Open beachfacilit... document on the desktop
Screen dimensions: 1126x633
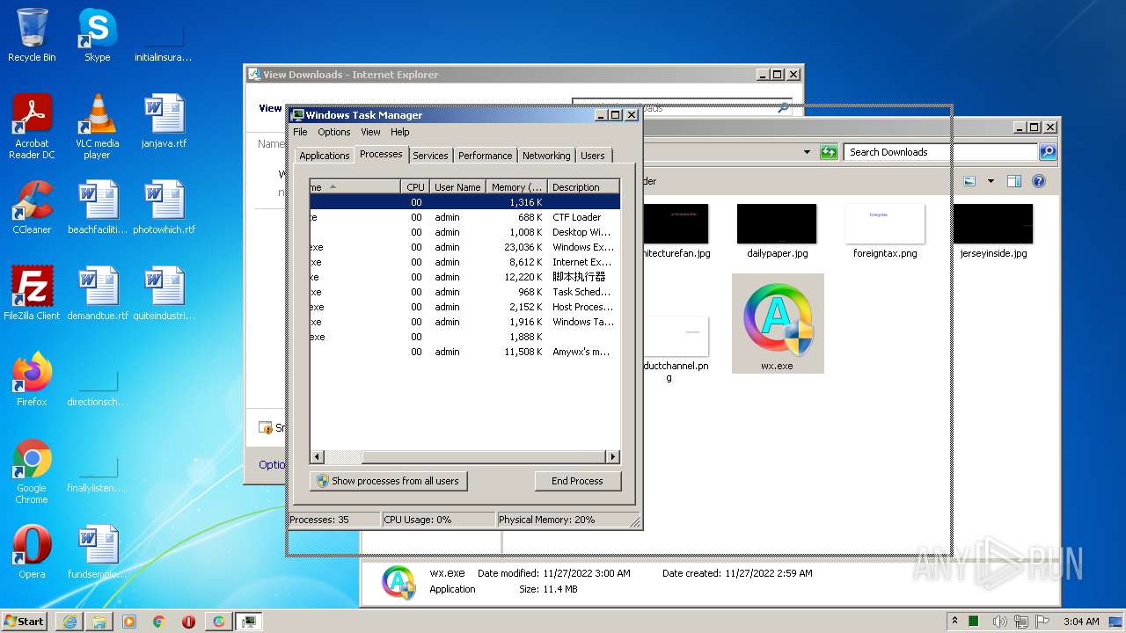tap(98, 207)
